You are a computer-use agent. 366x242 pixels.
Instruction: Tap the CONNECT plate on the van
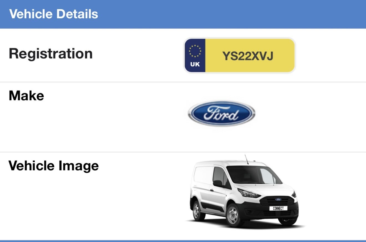coord(278,208)
